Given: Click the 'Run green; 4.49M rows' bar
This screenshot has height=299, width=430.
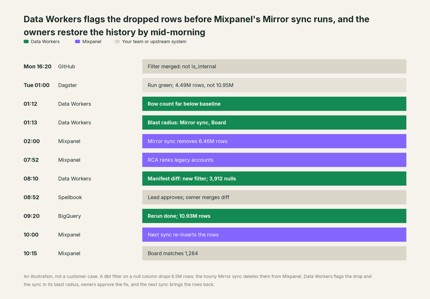Looking at the screenshot, I should (x=274, y=85).
